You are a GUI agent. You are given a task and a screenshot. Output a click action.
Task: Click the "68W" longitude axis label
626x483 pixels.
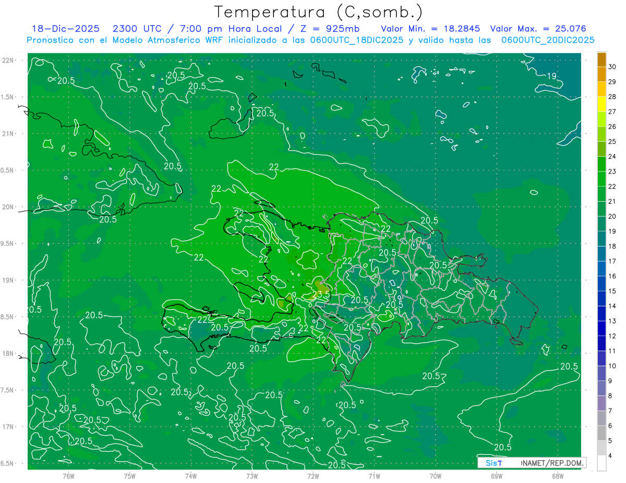pyautogui.click(x=558, y=476)
